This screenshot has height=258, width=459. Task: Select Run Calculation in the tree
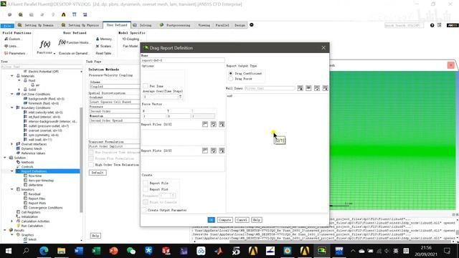32,226
